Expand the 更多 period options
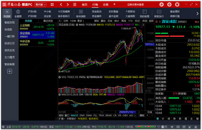This screenshot has width=202, height=130. [x=80, y=21]
